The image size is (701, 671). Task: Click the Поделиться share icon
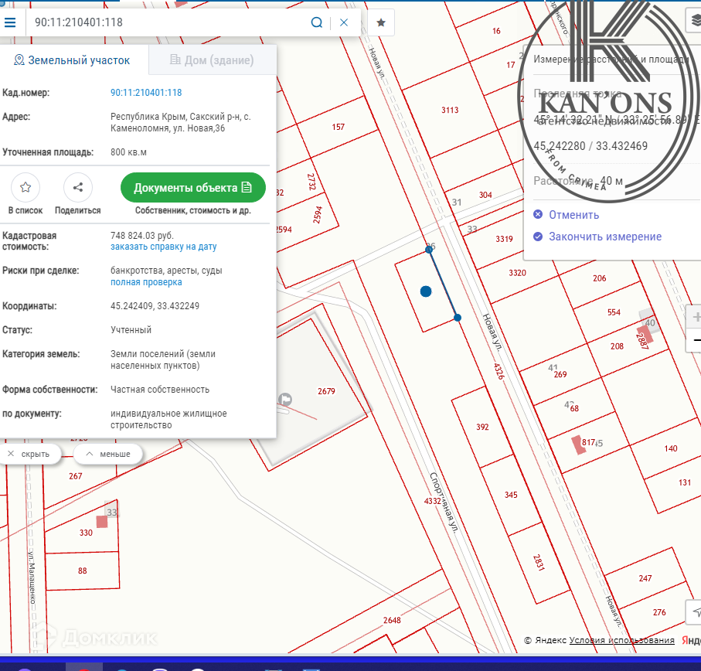point(77,187)
